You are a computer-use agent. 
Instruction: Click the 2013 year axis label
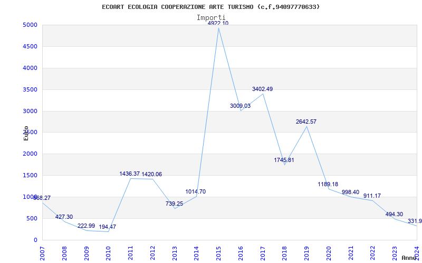coord(175,254)
